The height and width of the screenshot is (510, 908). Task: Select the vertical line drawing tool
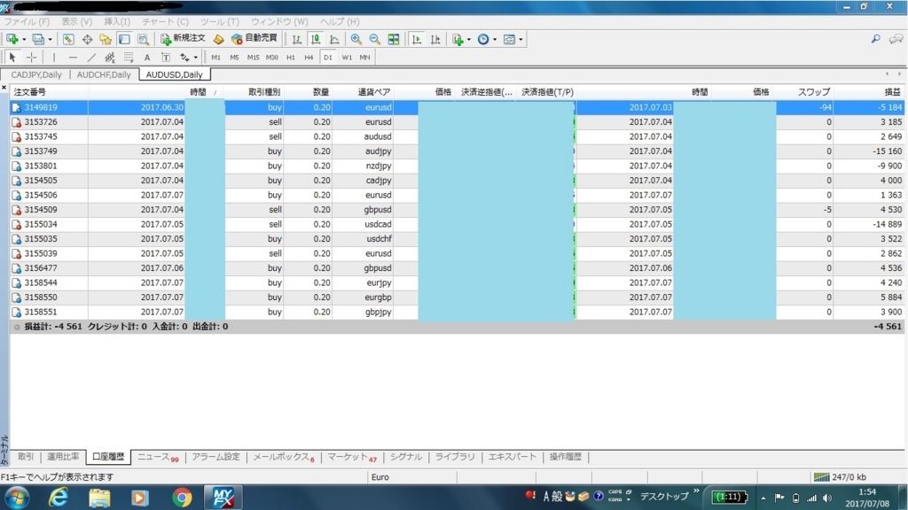(54, 58)
